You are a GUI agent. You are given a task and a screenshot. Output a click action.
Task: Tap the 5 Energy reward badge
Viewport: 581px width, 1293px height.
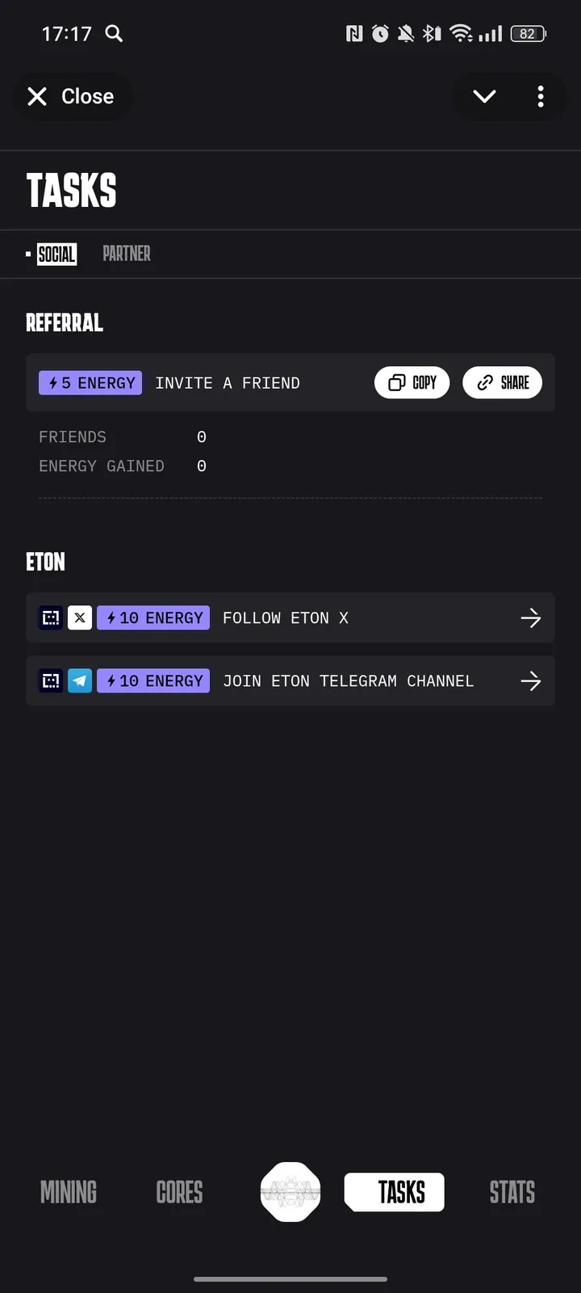tap(90, 383)
